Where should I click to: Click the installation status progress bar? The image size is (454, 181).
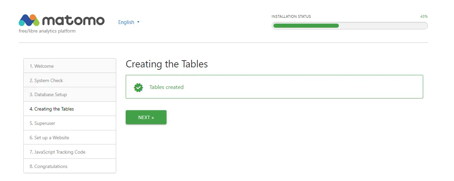click(349, 26)
